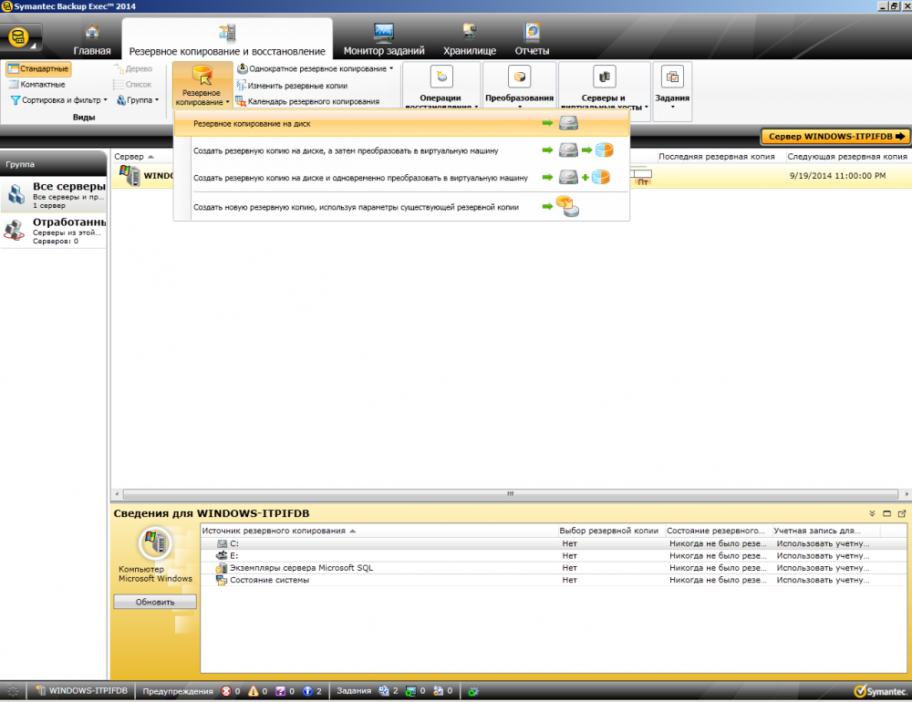This screenshot has height=702, width=912.
Task: Open Календарь резервного копирования
Action: pos(307,101)
